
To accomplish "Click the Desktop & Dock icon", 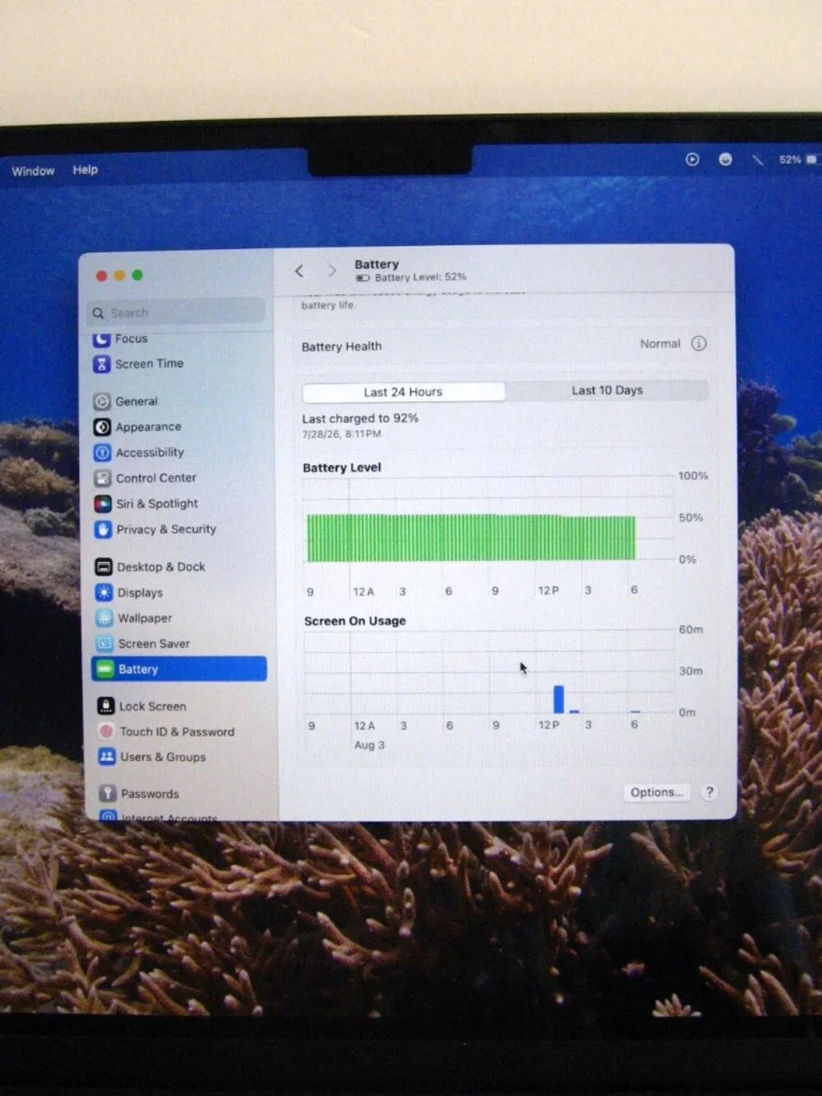I will (x=104, y=567).
